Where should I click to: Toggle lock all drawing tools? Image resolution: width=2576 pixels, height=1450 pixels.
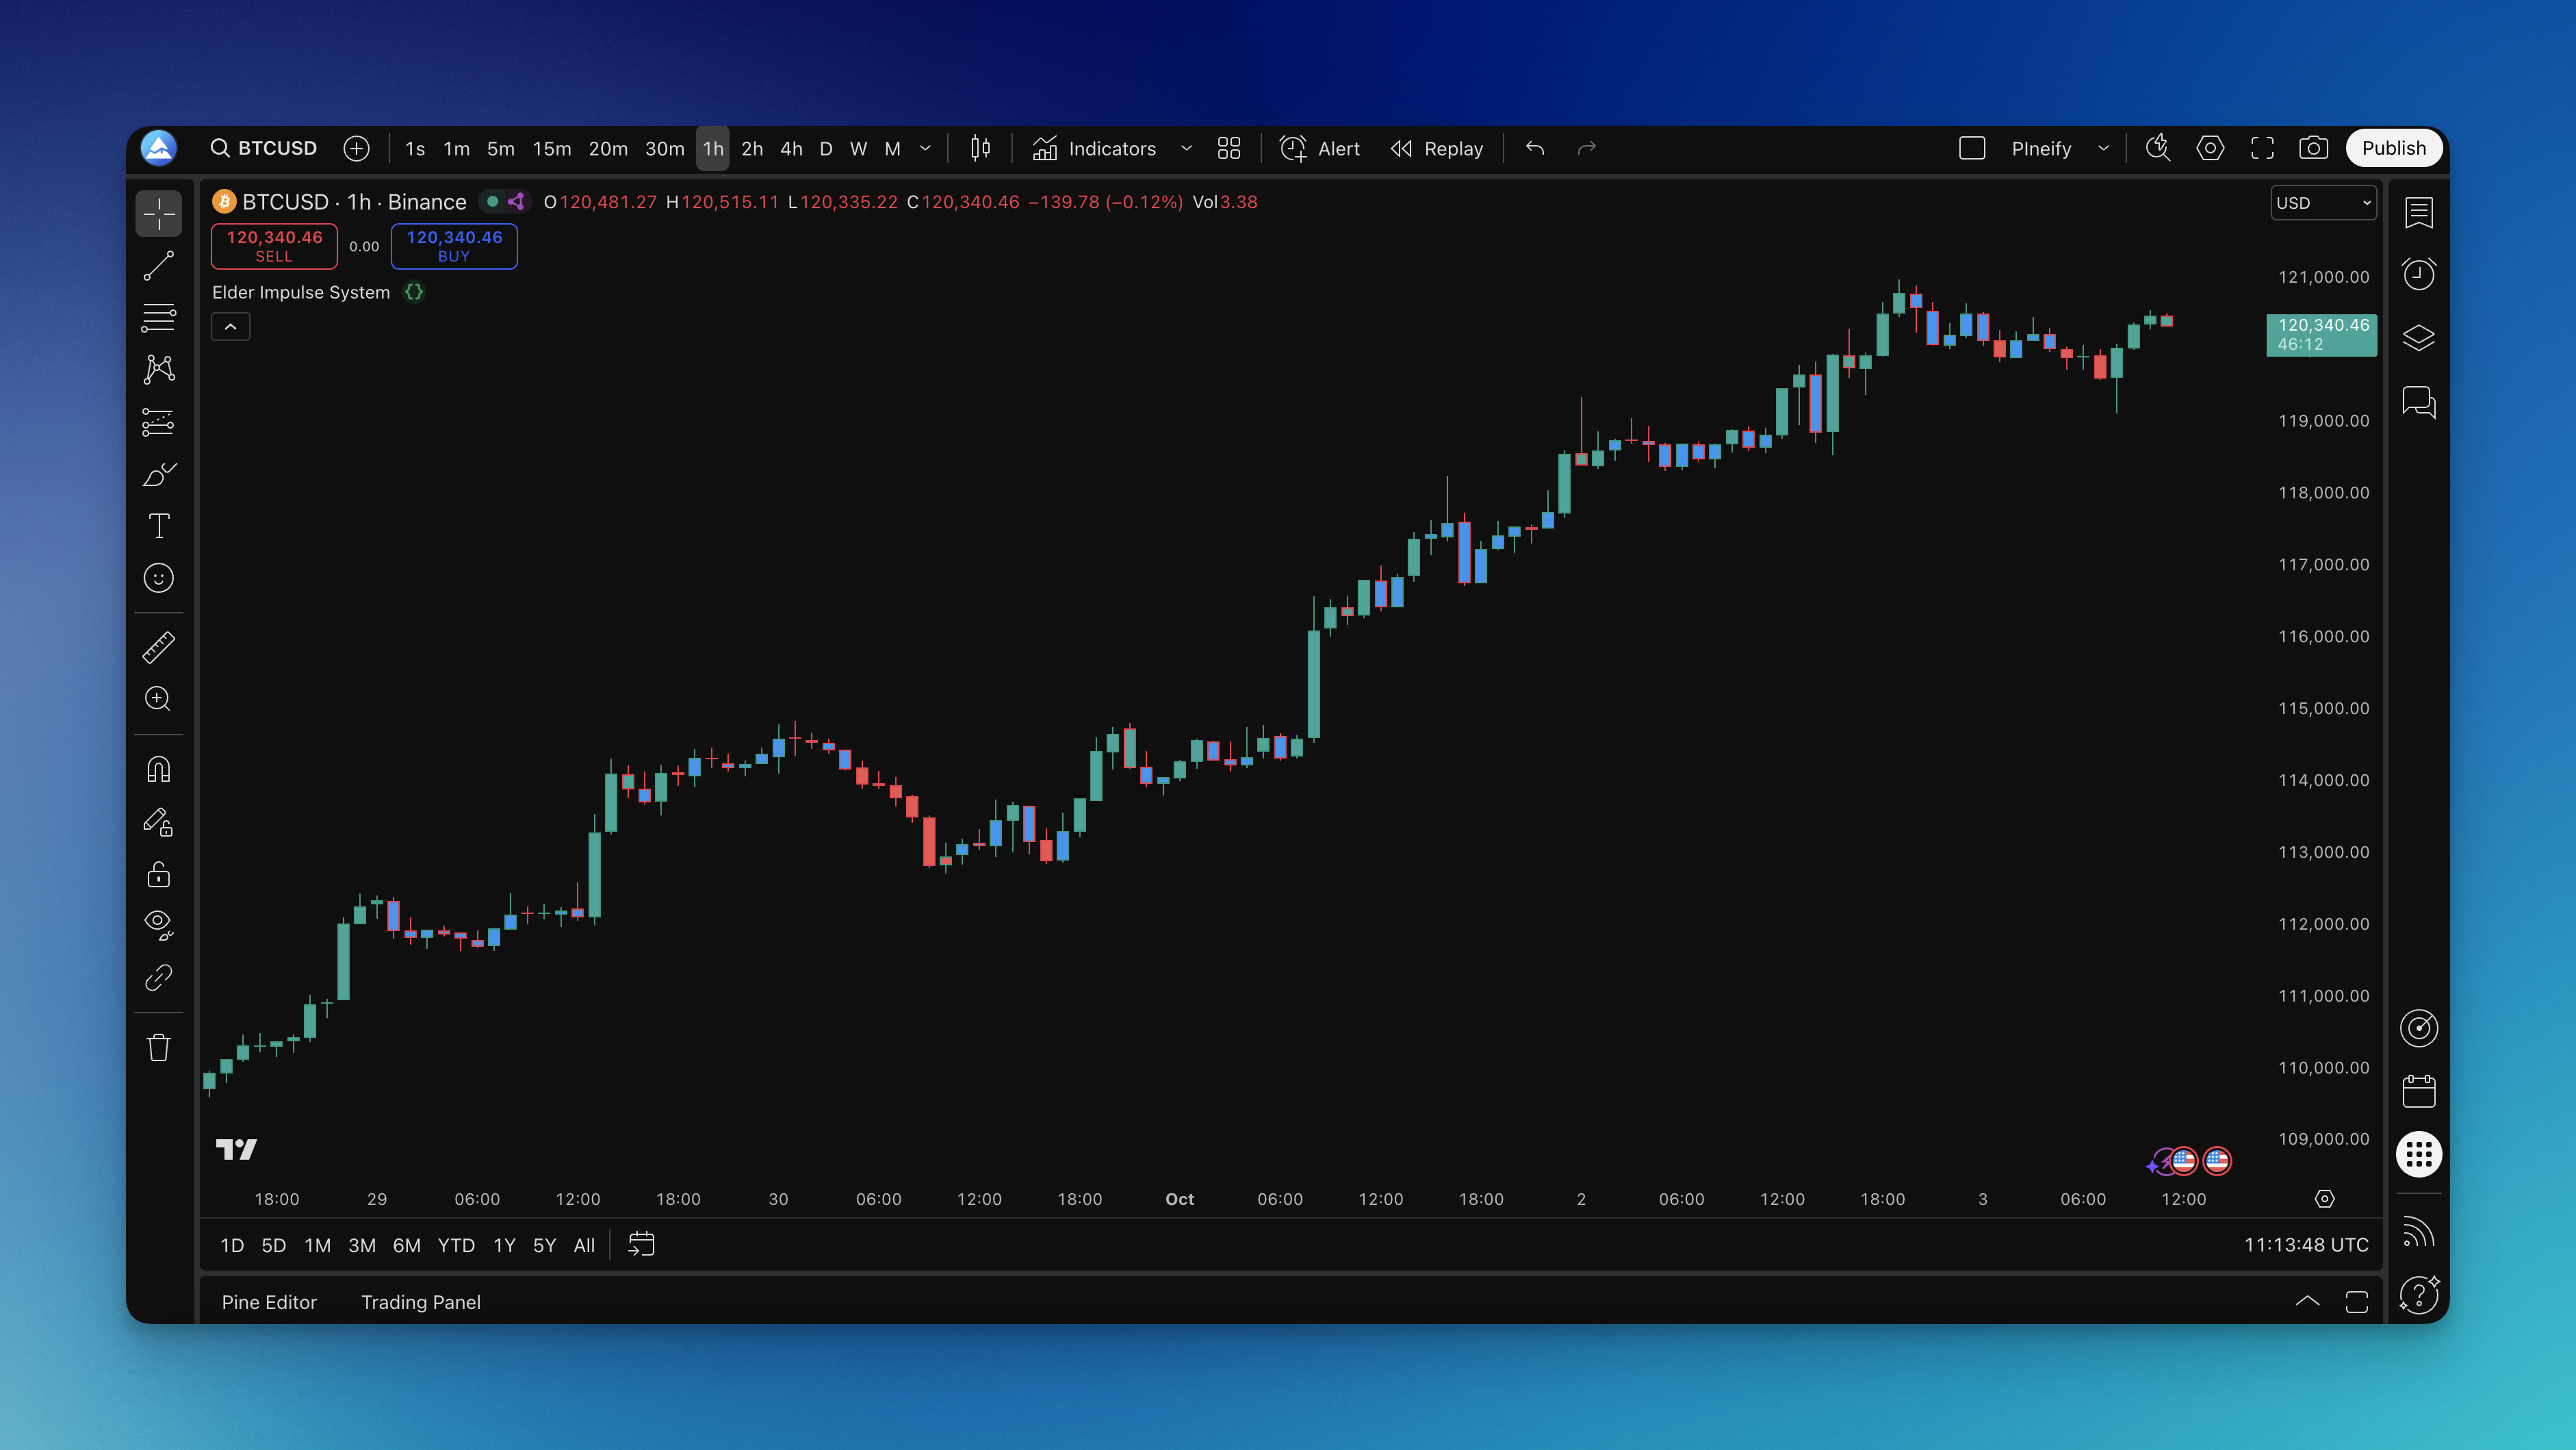coord(158,875)
